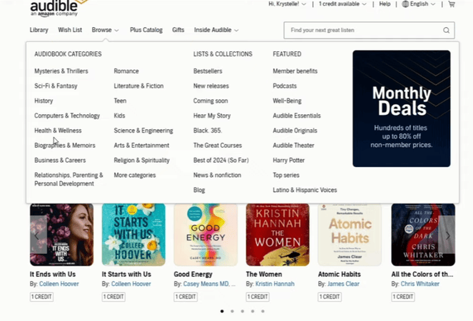Viewport: 473px width, 321px height.
Task: Go to previous carousel slide arrow
Action: tap(37, 235)
